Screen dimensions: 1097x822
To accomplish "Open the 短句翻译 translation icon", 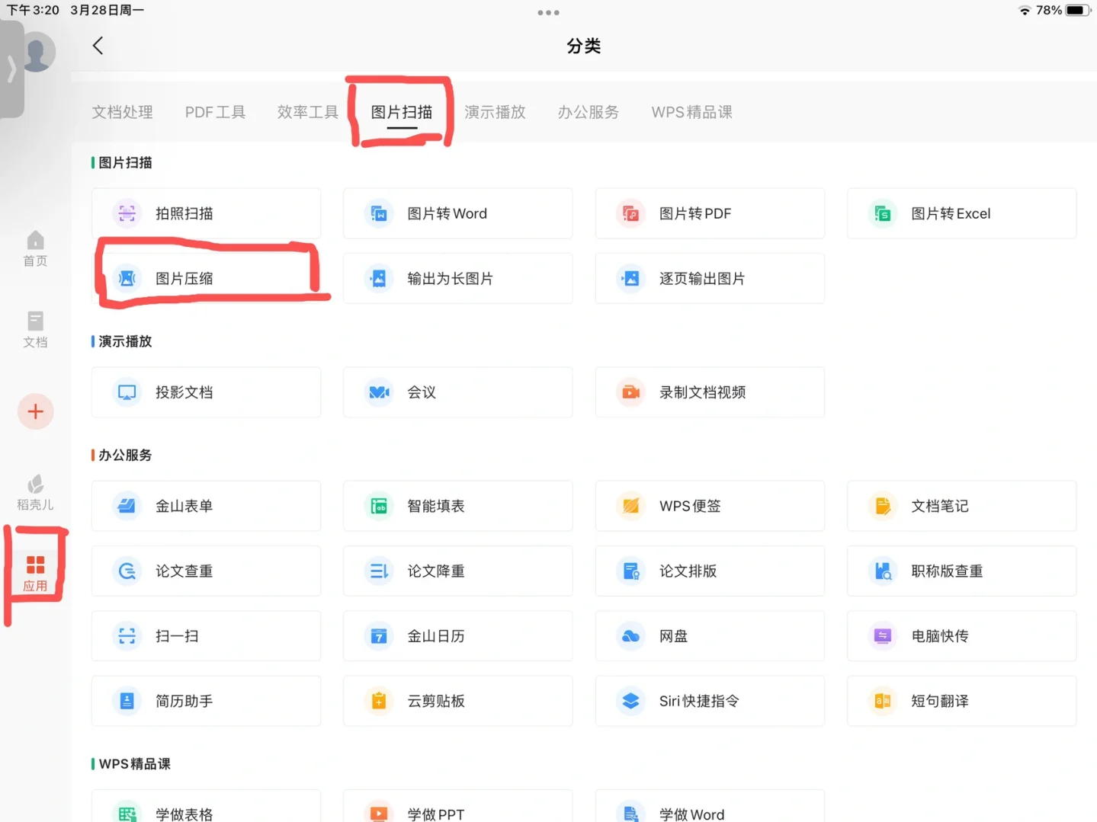I will 883,701.
